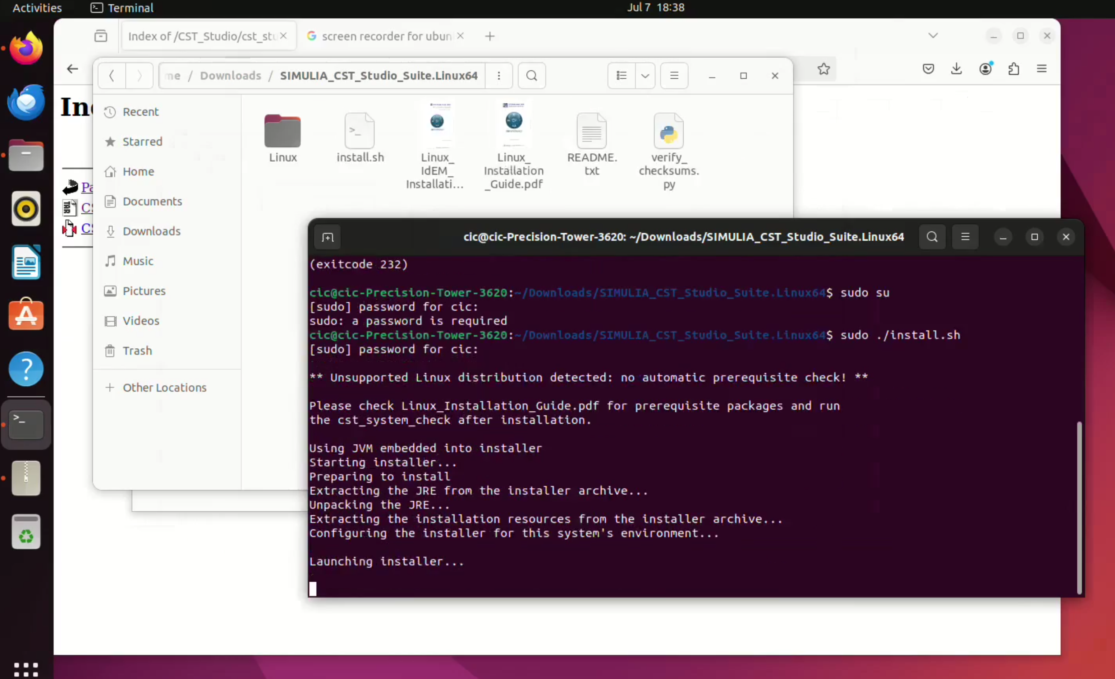Open the Trash icon in dock
The width and height of the screenshot is (1115, 679).
click(26, 532)
